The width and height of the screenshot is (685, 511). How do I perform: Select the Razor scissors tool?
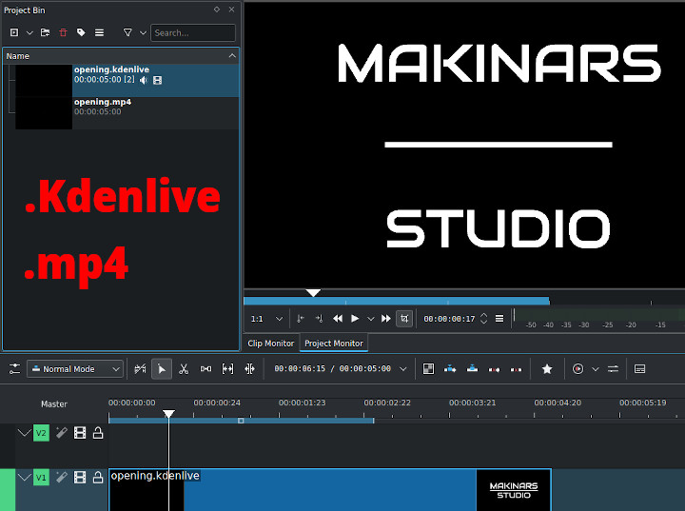(184, 369)
